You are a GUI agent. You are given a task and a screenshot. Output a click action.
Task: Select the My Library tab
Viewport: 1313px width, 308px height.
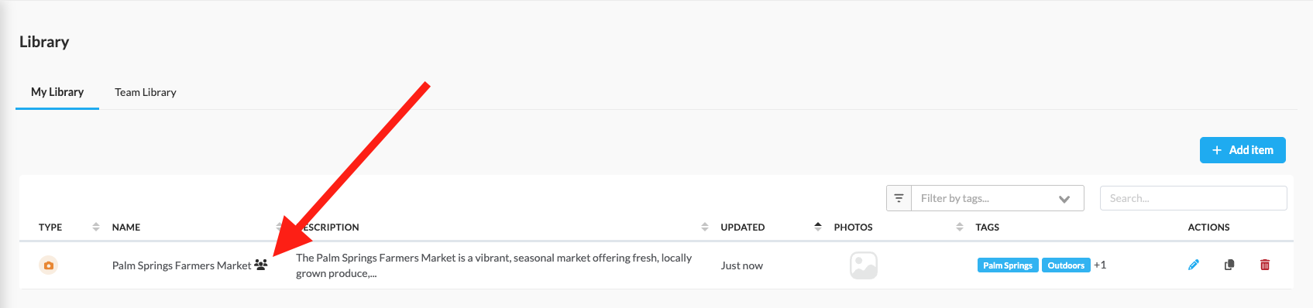tap(57, 92)
